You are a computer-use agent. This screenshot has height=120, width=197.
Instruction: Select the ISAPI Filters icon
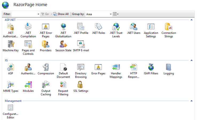tap(151, 68)
